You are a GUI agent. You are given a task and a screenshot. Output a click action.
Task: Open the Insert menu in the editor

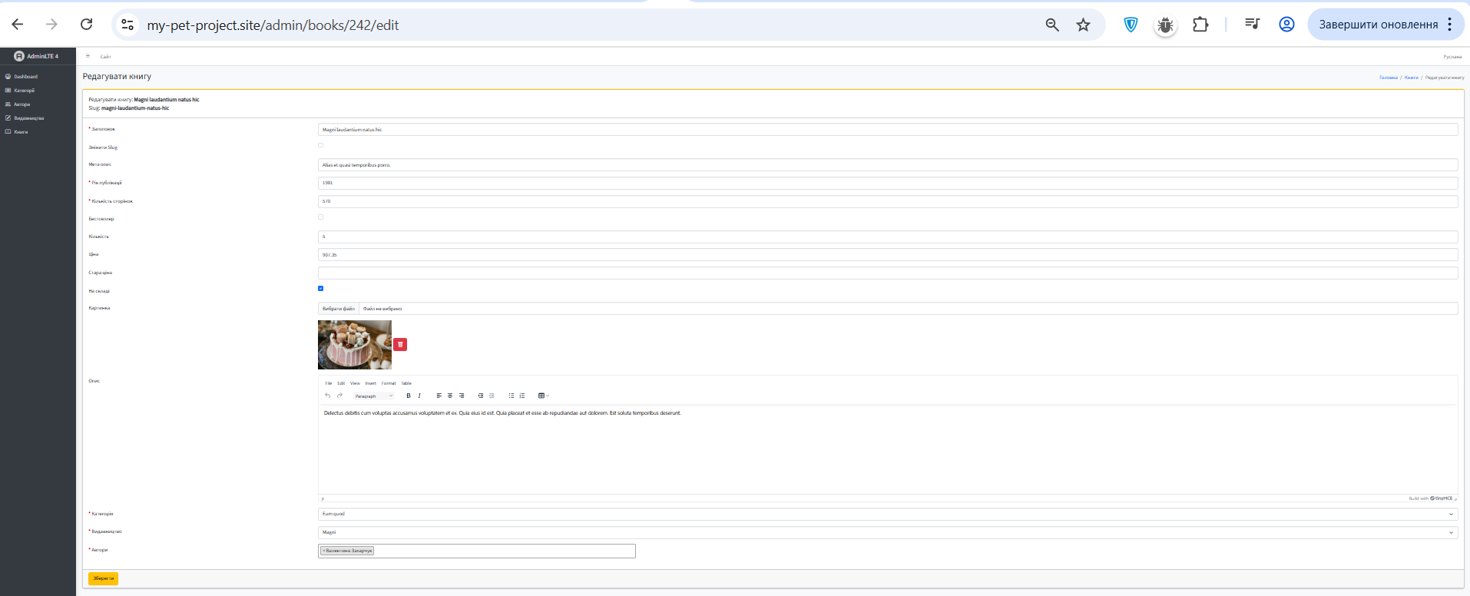[371, 383]
